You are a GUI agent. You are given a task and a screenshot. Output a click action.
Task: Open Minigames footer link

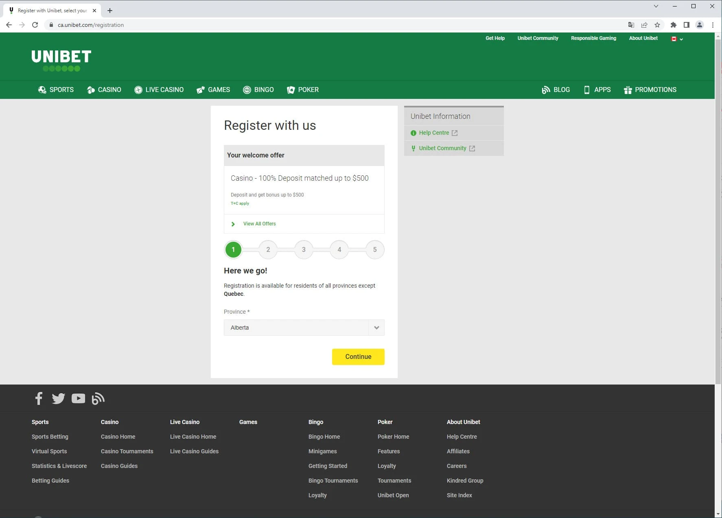click(322, 451)
